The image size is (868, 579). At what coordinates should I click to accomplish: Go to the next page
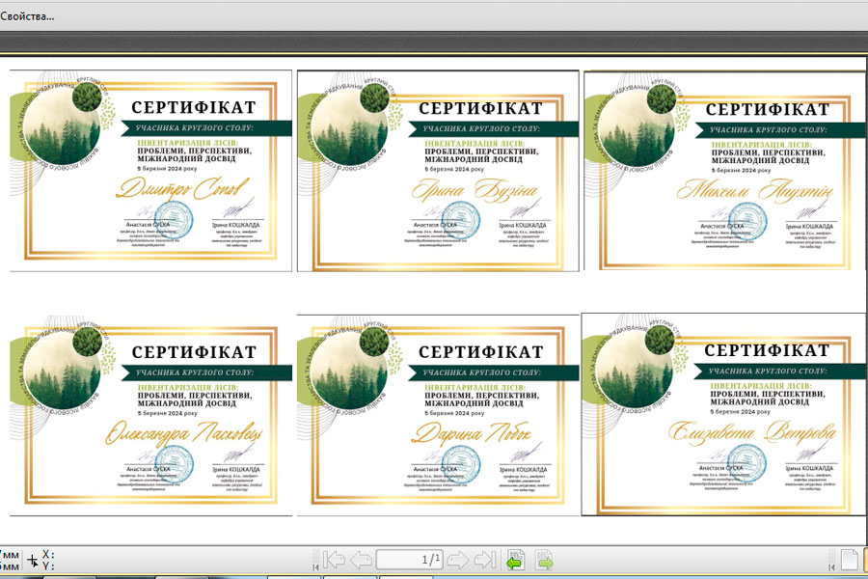tap(458, 560)
